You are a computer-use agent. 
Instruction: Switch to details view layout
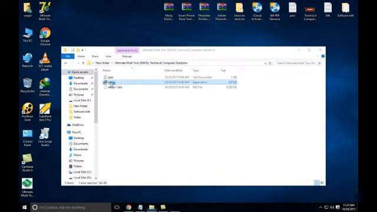point(317,183)
